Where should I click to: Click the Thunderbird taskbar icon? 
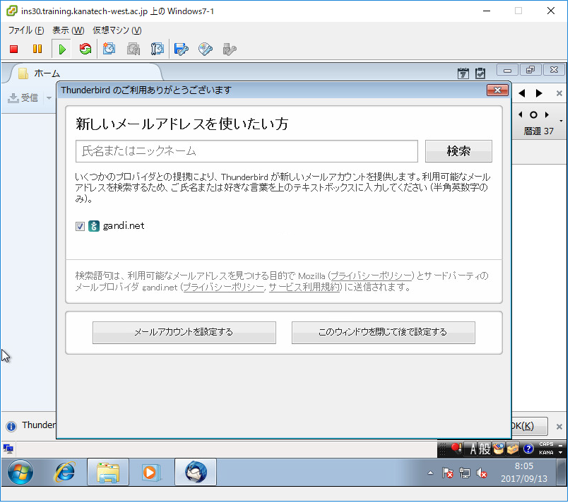pos(196,473)
